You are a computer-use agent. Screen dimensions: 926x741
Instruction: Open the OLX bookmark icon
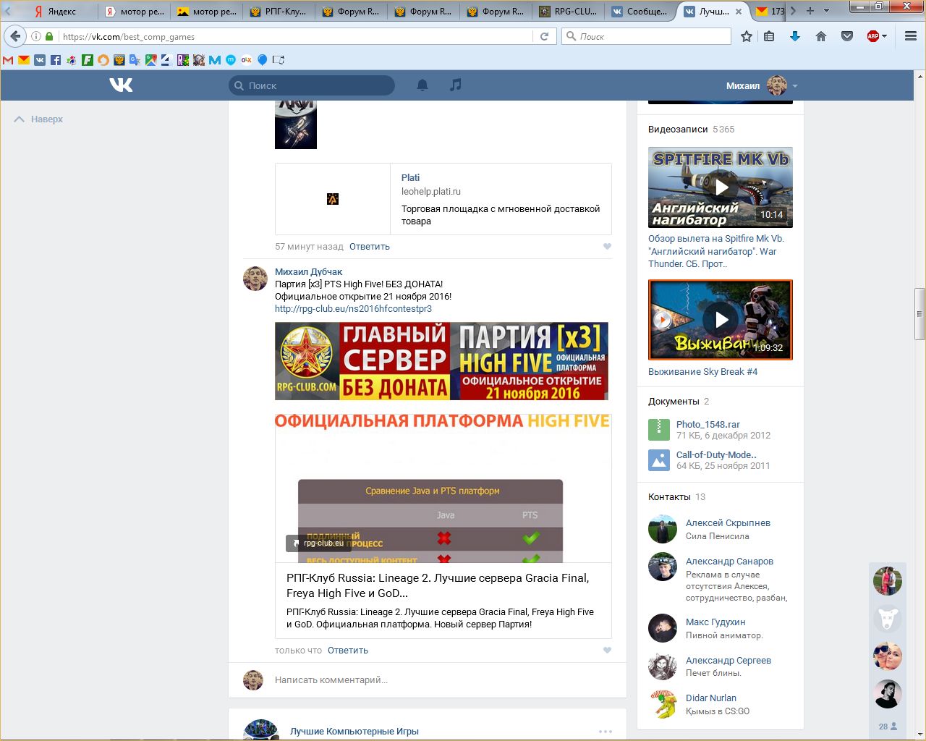[x=247, y=60]
